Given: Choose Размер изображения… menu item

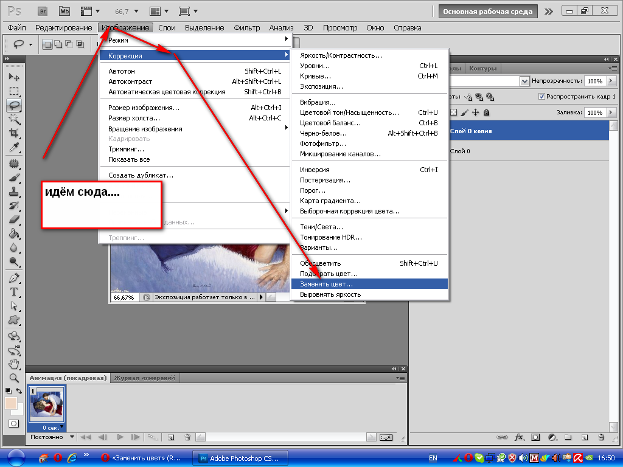Looking at the screenshot, I should pos(195,108).
